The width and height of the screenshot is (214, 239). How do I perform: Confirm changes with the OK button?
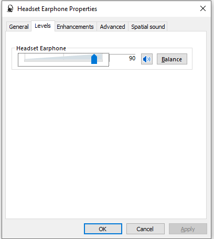pyautogui.click(x=103, y=229)
